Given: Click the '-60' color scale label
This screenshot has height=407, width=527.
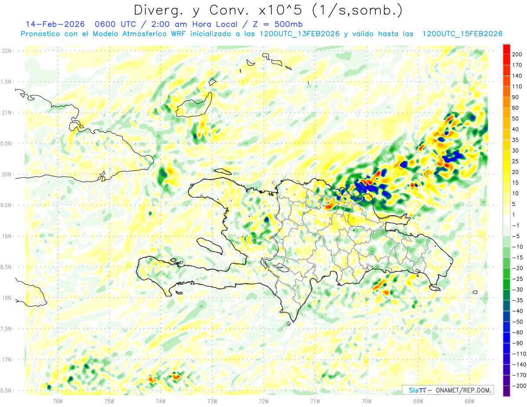Looking at the screenshot, I should 518,332.
